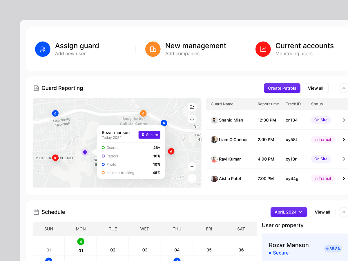This screenshot has width=348, height=261.
Task: Click Liam O'Connor's avatar
Action: (214, 139)
